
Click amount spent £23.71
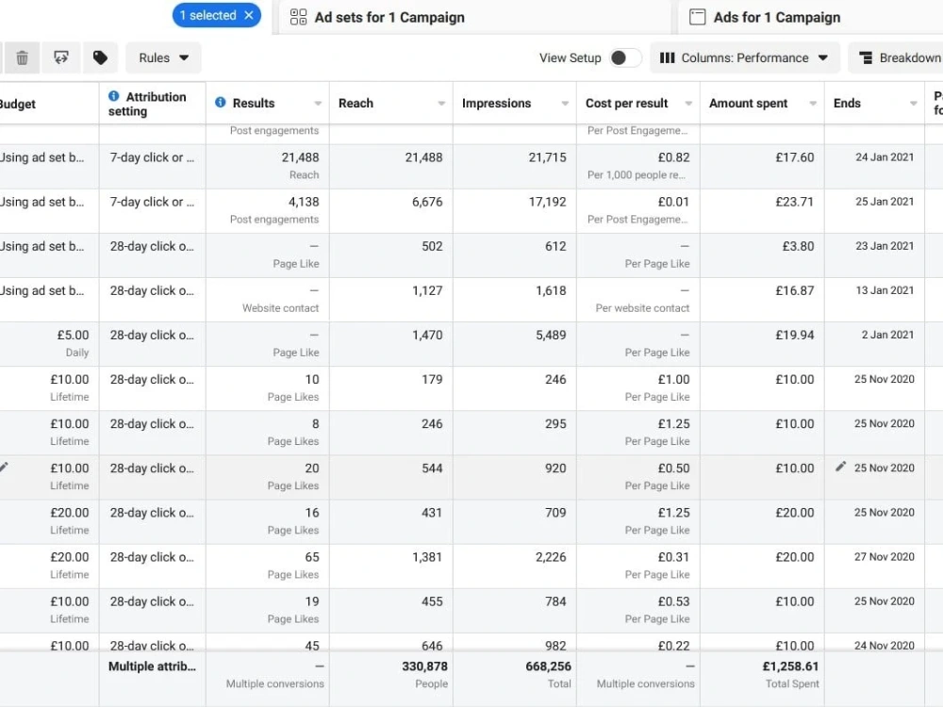point(794,202)
